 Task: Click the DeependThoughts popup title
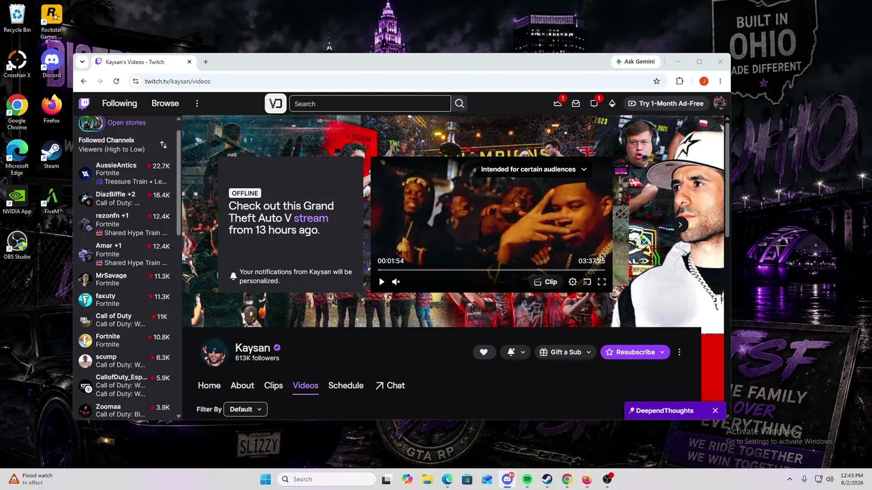tap(665, 410)
